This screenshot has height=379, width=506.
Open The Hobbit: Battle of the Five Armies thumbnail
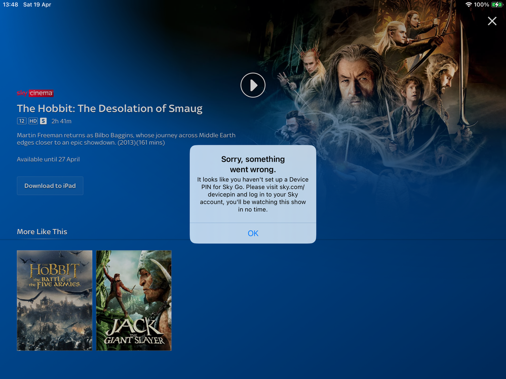click(55, 300)
